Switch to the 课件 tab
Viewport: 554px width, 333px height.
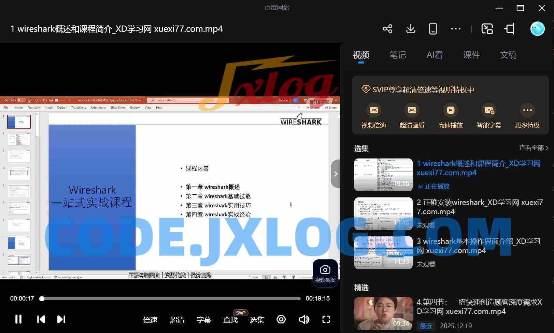click(x=471, y=55)
